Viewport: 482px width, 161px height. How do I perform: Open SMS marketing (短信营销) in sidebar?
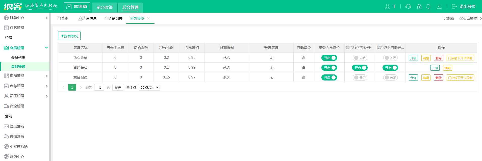[17, 126]
